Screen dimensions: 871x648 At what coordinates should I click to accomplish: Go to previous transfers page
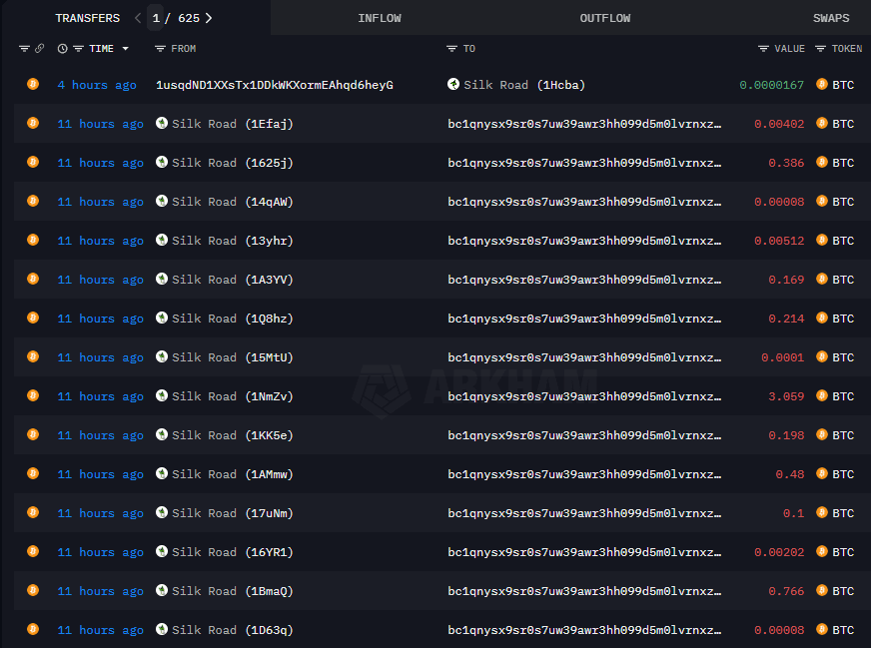(138, 18)
